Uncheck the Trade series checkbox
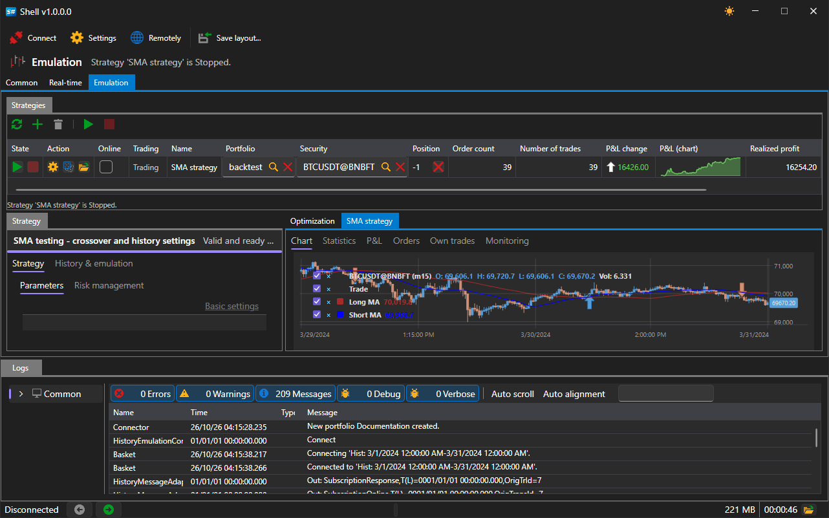 coord(317,289)
